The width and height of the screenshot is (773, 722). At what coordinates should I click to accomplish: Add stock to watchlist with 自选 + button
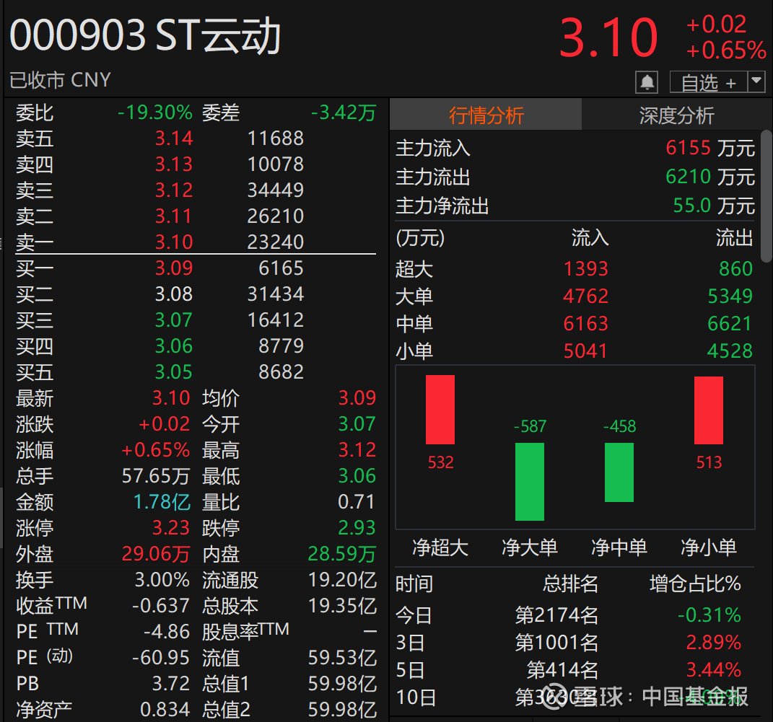(x=709, y=82)
